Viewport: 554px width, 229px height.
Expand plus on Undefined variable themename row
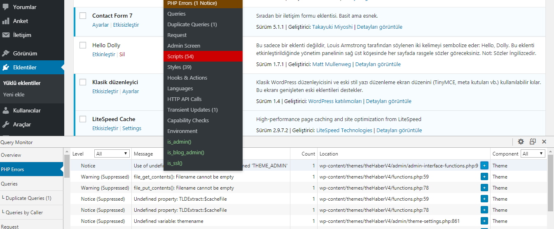pyautogui.click(x=484, y=221)
